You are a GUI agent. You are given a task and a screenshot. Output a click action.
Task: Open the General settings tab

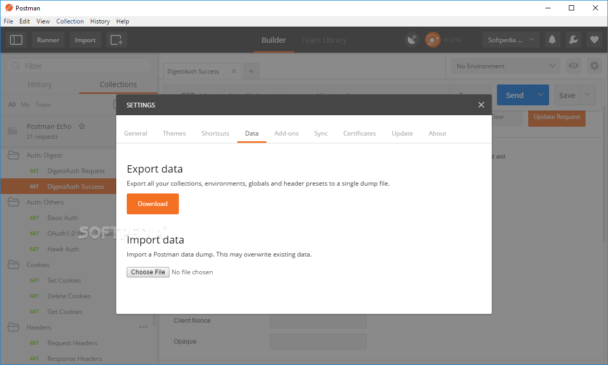pos(136,133)
